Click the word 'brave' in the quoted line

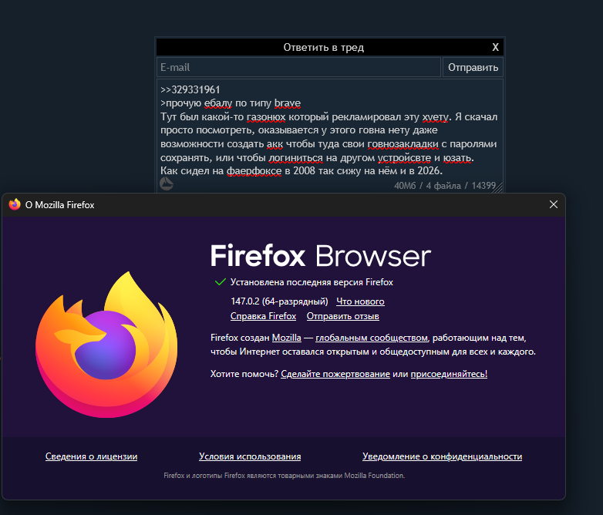[x=288, y=103]
